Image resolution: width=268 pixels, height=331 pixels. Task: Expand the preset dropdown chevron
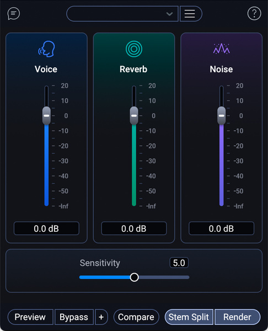[169, 14]
